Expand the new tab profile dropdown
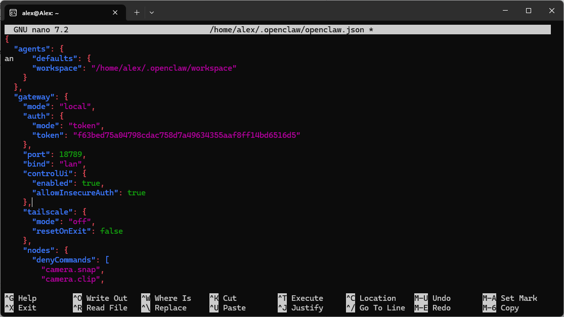 pos(152,12)
